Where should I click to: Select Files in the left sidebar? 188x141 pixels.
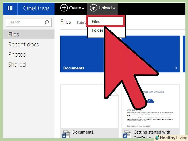(x=29, y=34)
